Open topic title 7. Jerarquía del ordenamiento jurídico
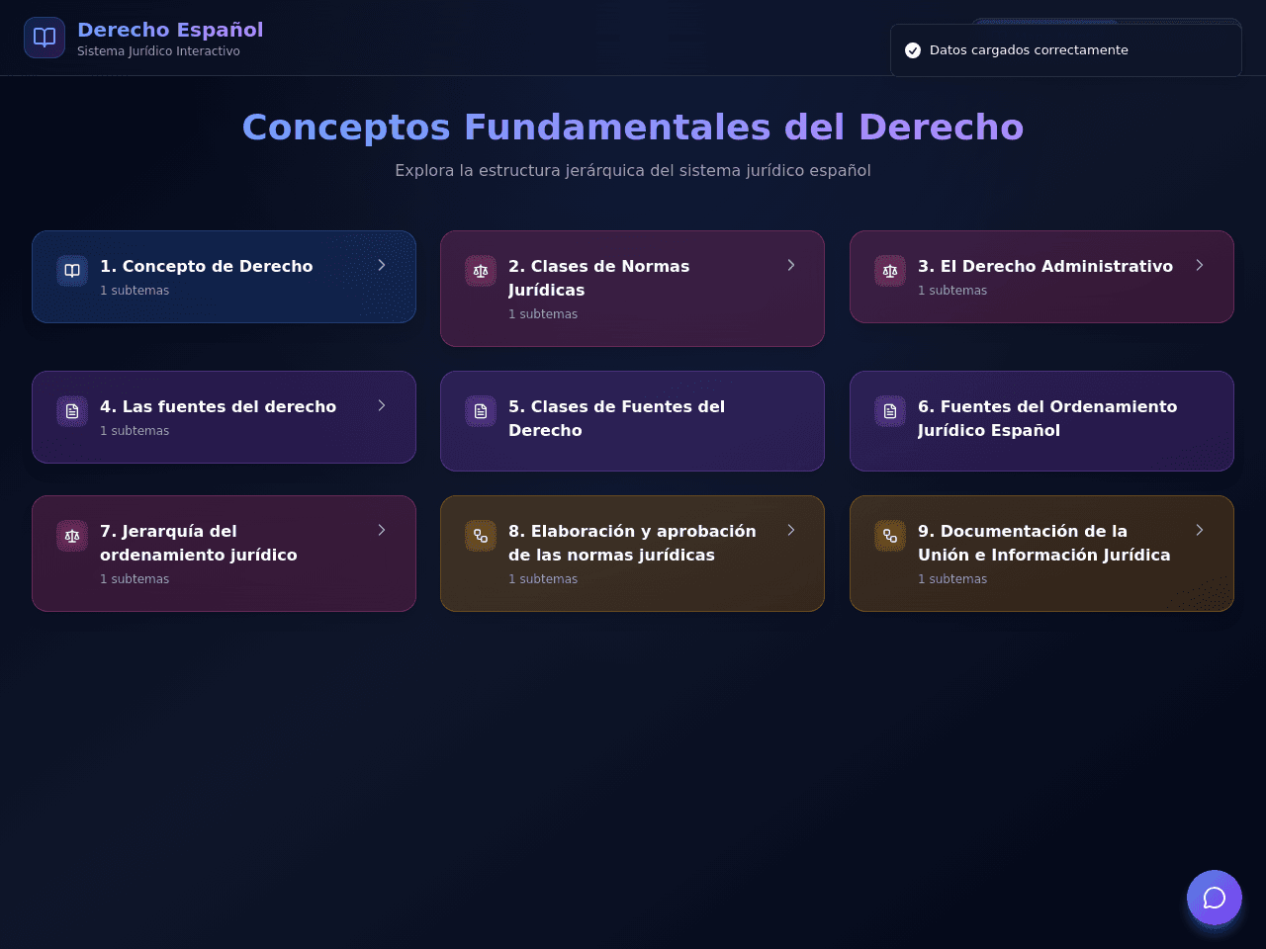Screen dimensions: 1266x949 pyautogui.click(x=199, y=543)
